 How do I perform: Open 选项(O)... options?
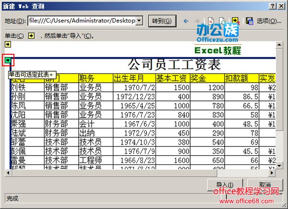[x=269, y=21]
